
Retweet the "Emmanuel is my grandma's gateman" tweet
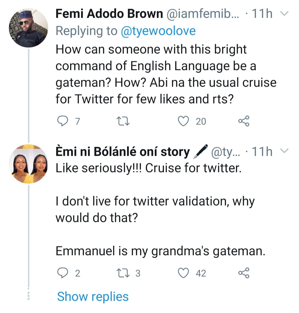click(x=122, y=273)
